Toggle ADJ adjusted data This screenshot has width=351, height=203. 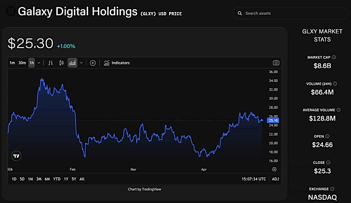click(x=275, y=179)
